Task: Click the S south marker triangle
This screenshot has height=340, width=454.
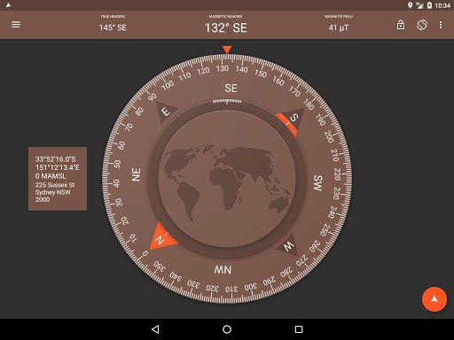Action: (x=291, y=121)
